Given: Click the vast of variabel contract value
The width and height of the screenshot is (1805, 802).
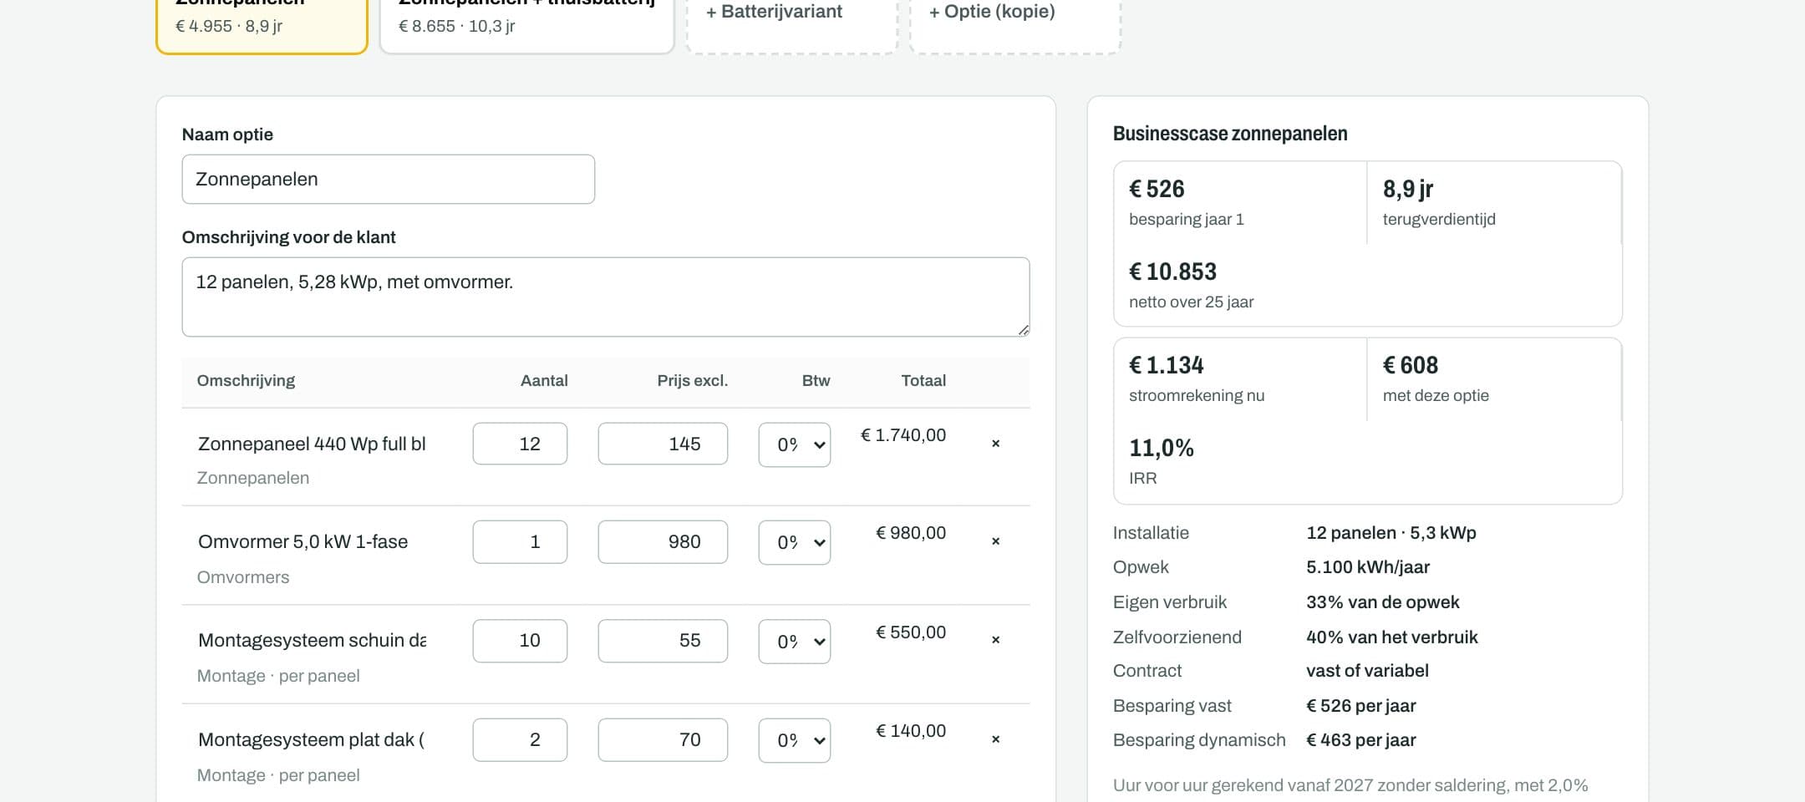Looking at the screenshot, I should 1367,671.
